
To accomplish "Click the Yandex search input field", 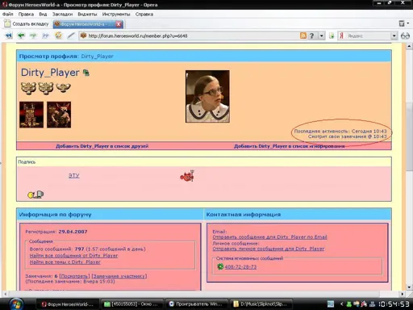I will pos(367,36).
